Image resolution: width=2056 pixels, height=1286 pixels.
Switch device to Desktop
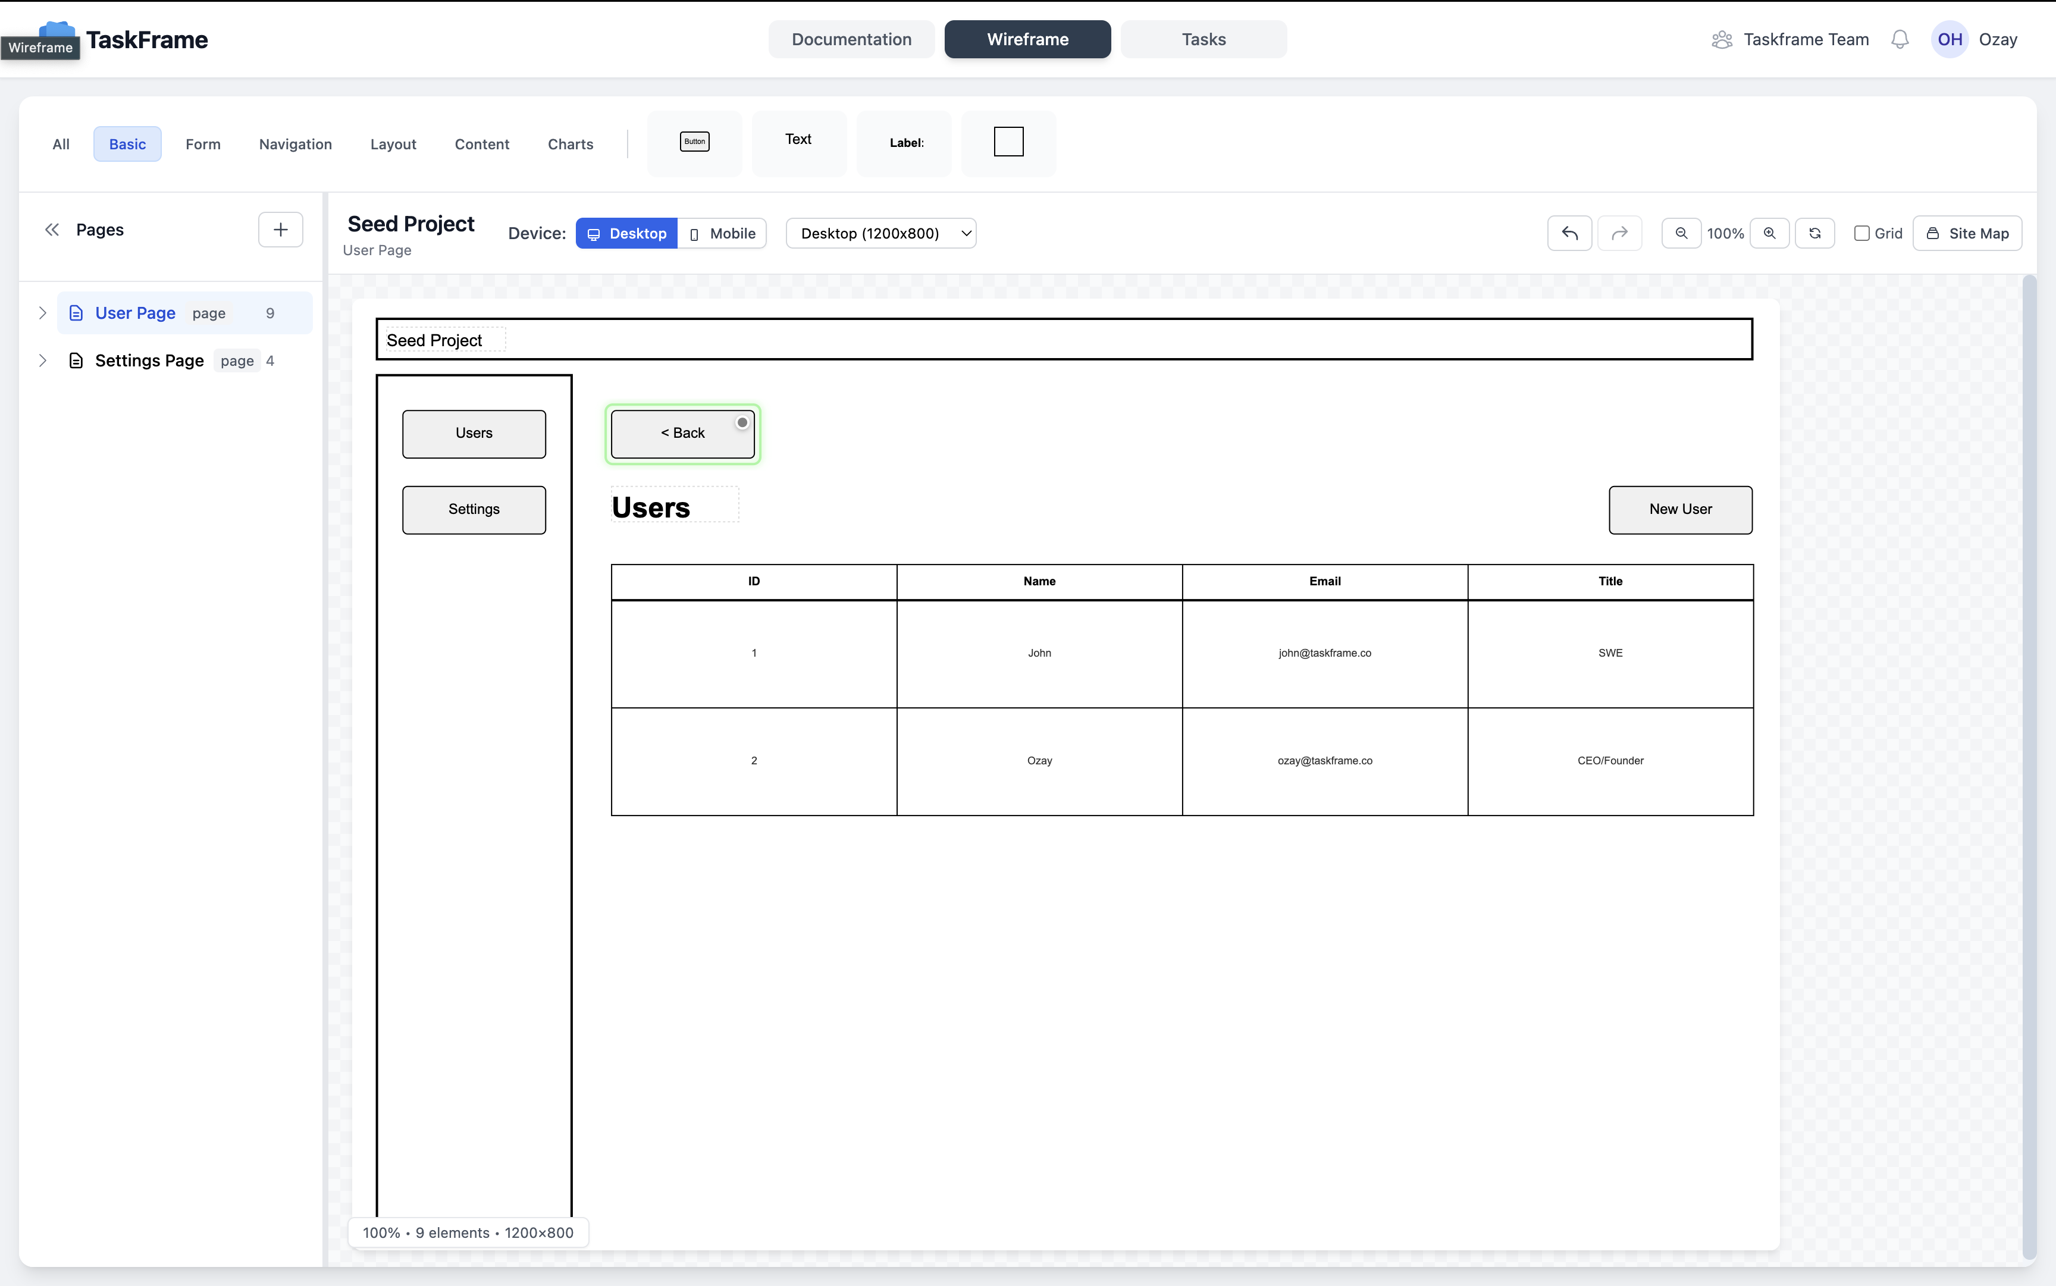[x=627, y=233]
